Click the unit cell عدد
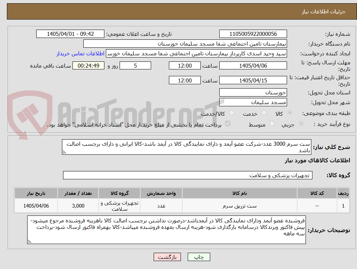 (161, 206)
